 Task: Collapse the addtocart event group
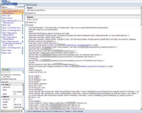coord(2,97)
